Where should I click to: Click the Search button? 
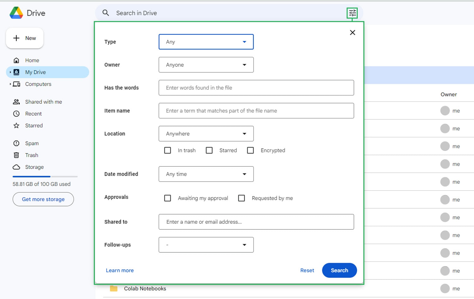[x=339, y=270]
